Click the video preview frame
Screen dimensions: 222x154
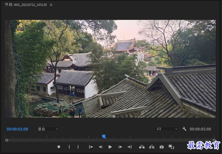[x=110, y=69]
